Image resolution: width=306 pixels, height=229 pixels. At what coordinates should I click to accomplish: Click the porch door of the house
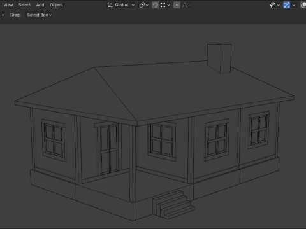[109, 149]
